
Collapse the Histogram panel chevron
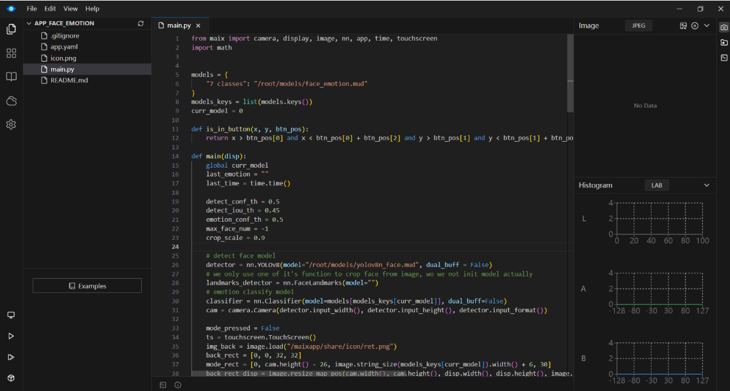pos(707,185)
